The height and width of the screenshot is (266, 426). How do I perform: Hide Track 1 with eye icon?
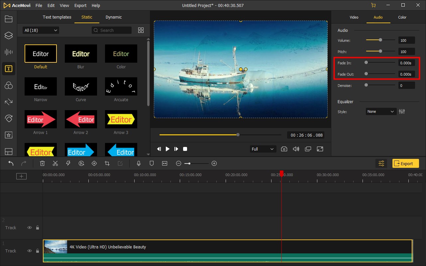coord(30,251)
